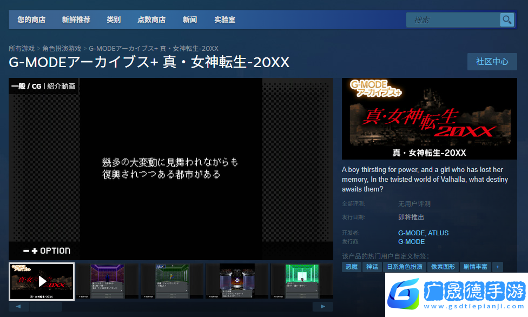Open the 实验室 labs tab
Screen dimensions: 528x317
tap(225, 20)
